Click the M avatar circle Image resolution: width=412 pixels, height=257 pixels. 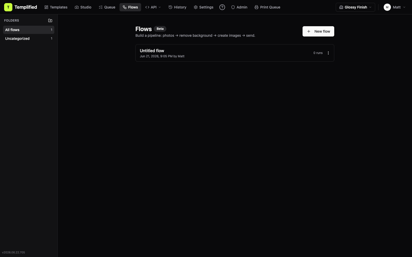(387, 7)
